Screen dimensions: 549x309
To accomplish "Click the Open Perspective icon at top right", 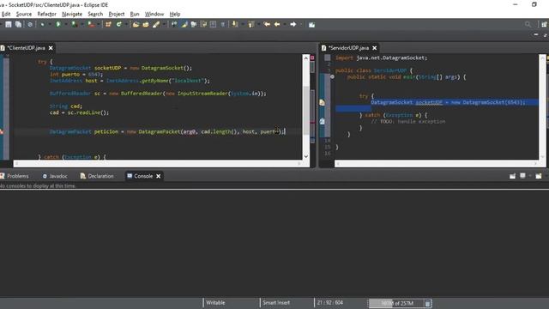I will [544, 25].
